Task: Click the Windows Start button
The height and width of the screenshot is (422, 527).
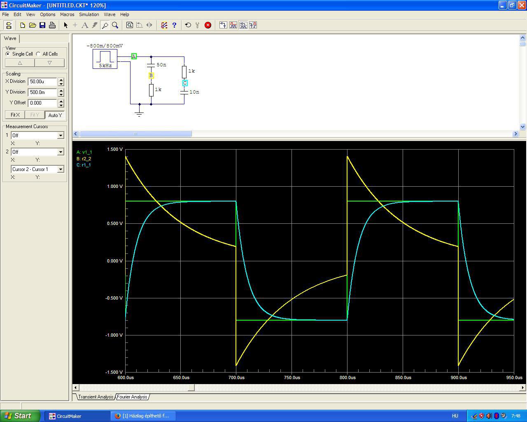Action: (x=20, y=416)
